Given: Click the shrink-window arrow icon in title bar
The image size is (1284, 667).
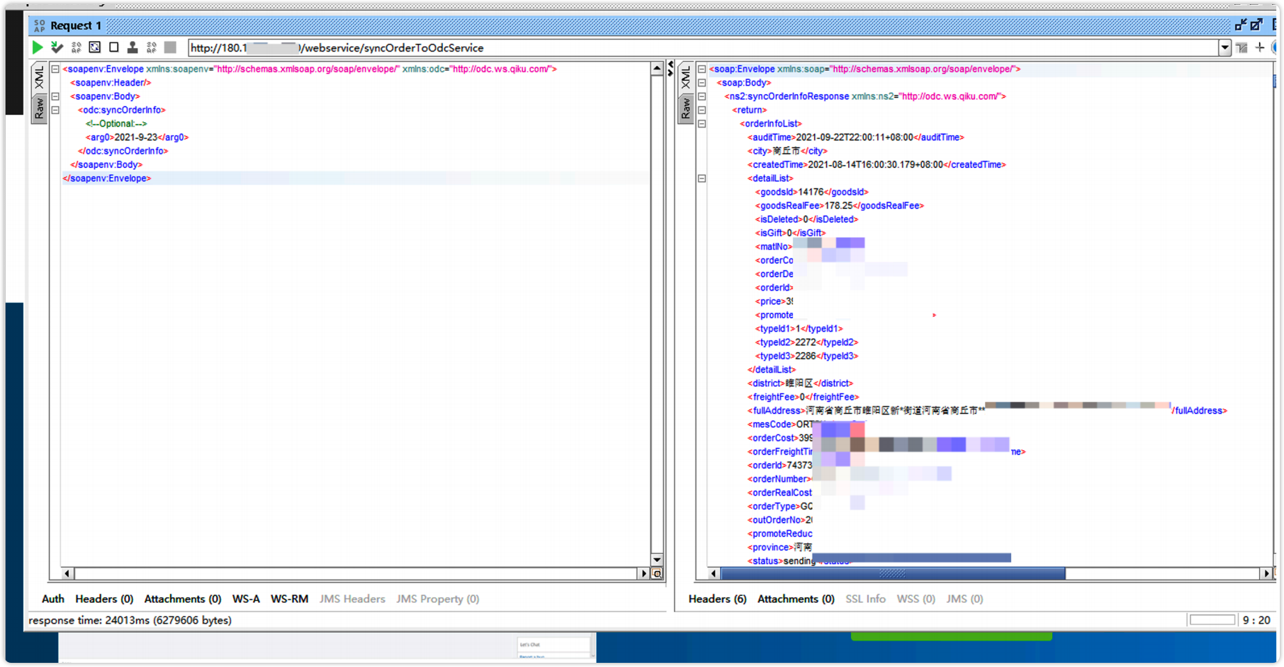Looking at the screenshot, I should point(1240,25).
